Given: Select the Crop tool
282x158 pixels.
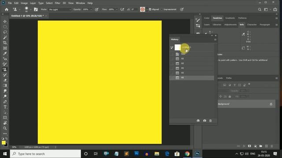Looking at the screenshot, I should [x=5, y=43].
